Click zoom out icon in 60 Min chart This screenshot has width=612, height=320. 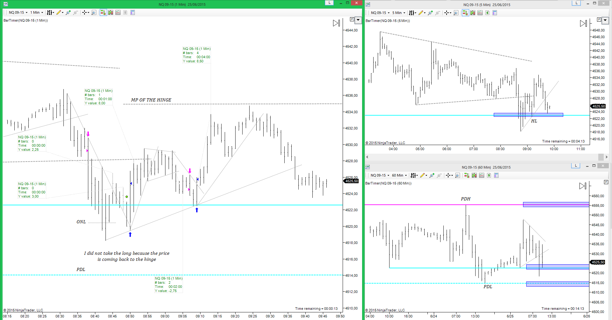439,175
